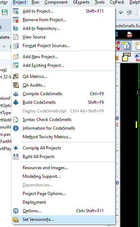Choose Add Existing Project… entry
Viewport: 140px width, 227px height.
pyautogui.click(x=63, y=65)
